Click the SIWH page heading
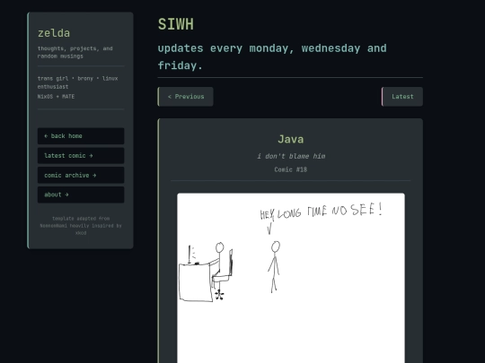 coord(176,24)
